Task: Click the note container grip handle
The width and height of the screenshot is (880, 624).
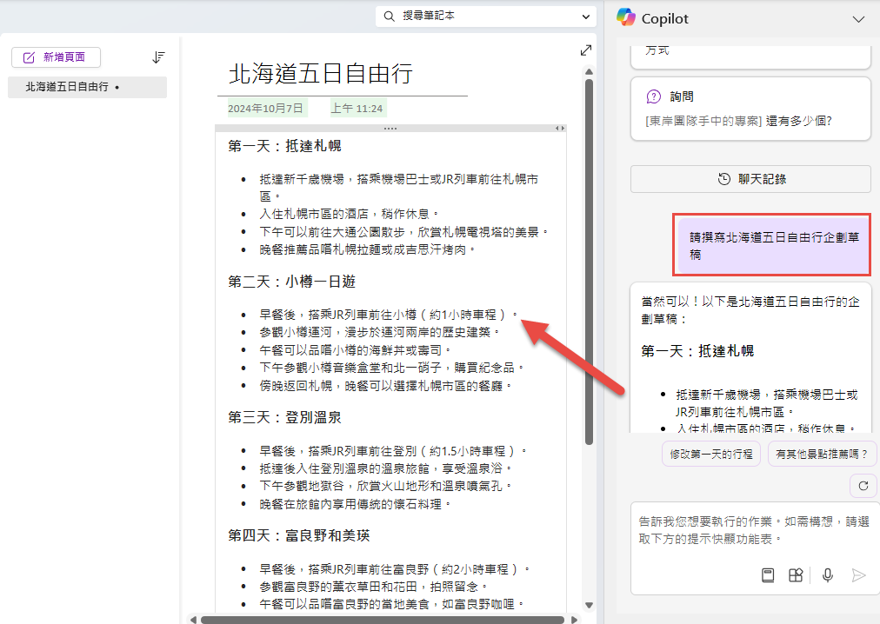Action: coord(390,129)
